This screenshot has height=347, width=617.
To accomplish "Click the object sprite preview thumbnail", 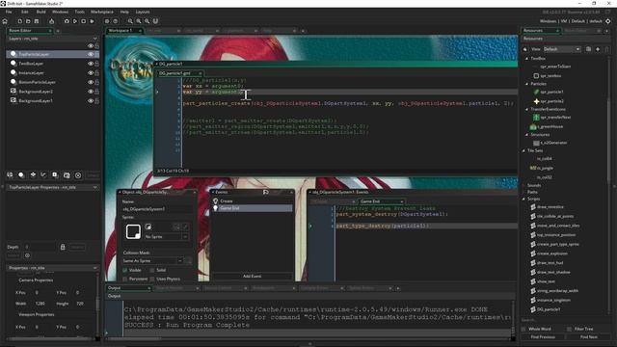I will coord(133,231).
